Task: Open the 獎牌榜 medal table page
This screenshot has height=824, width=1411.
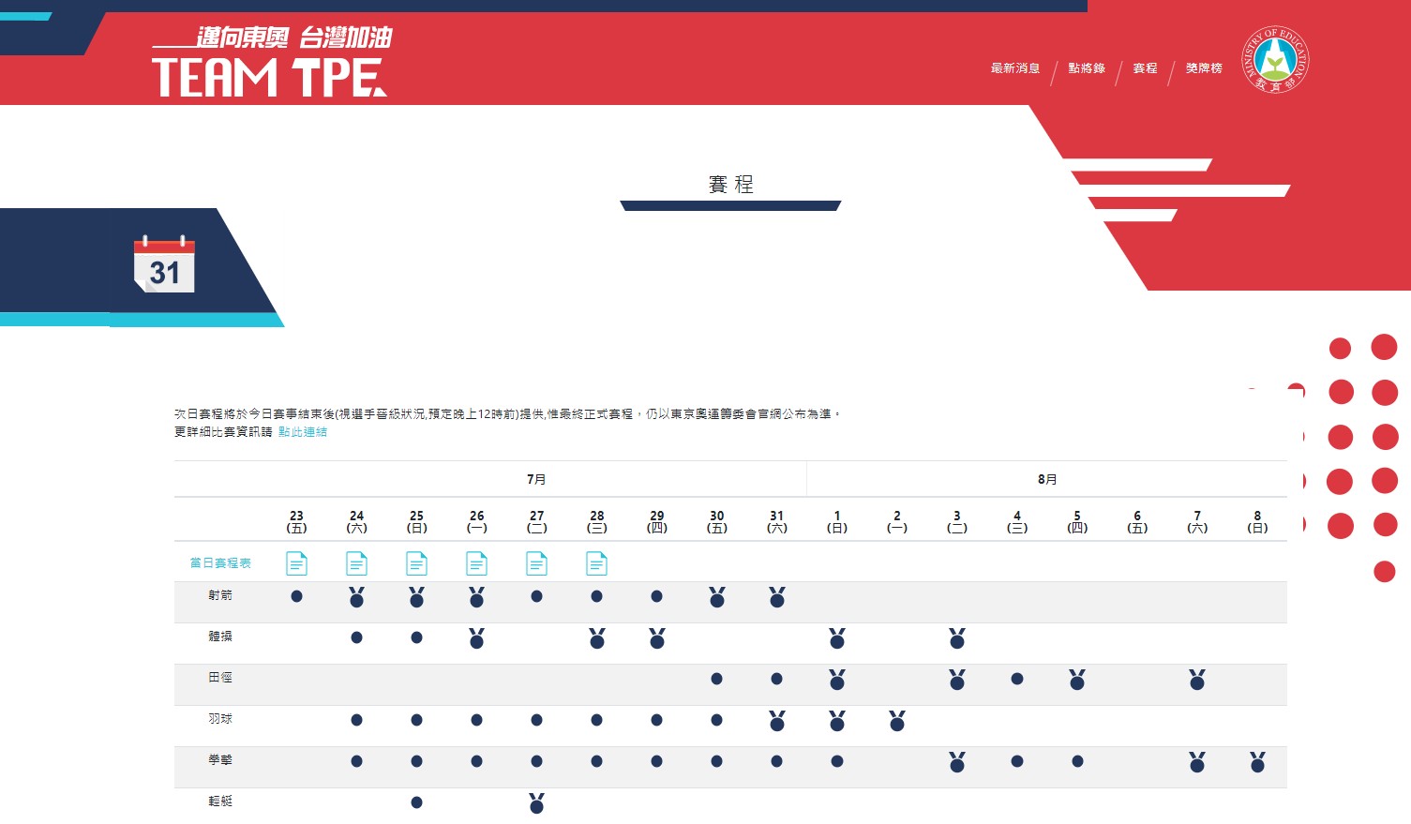Action: point(1204,68)
